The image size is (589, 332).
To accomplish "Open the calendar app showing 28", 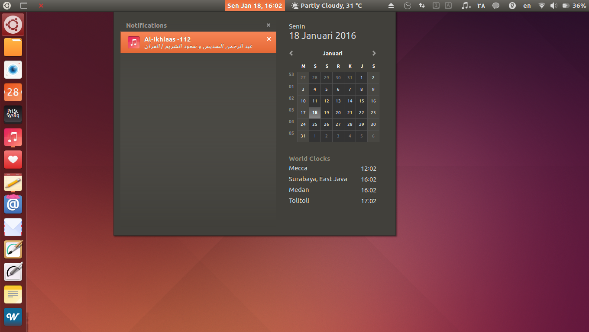I will tap(13, 92).
